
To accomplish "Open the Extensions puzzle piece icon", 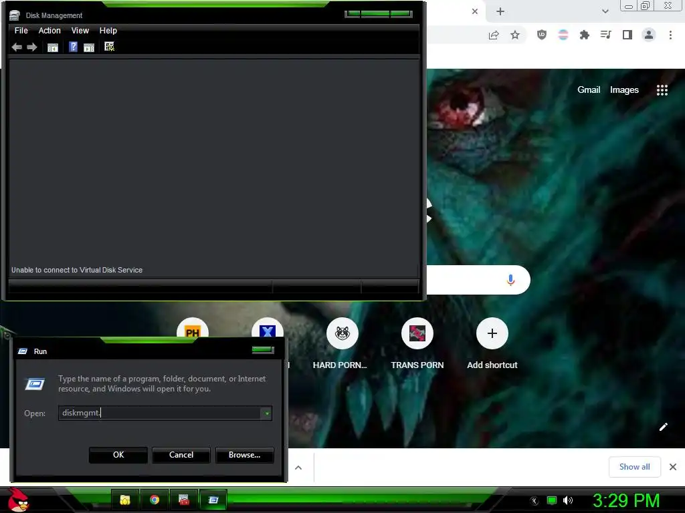I will point(584,35).
